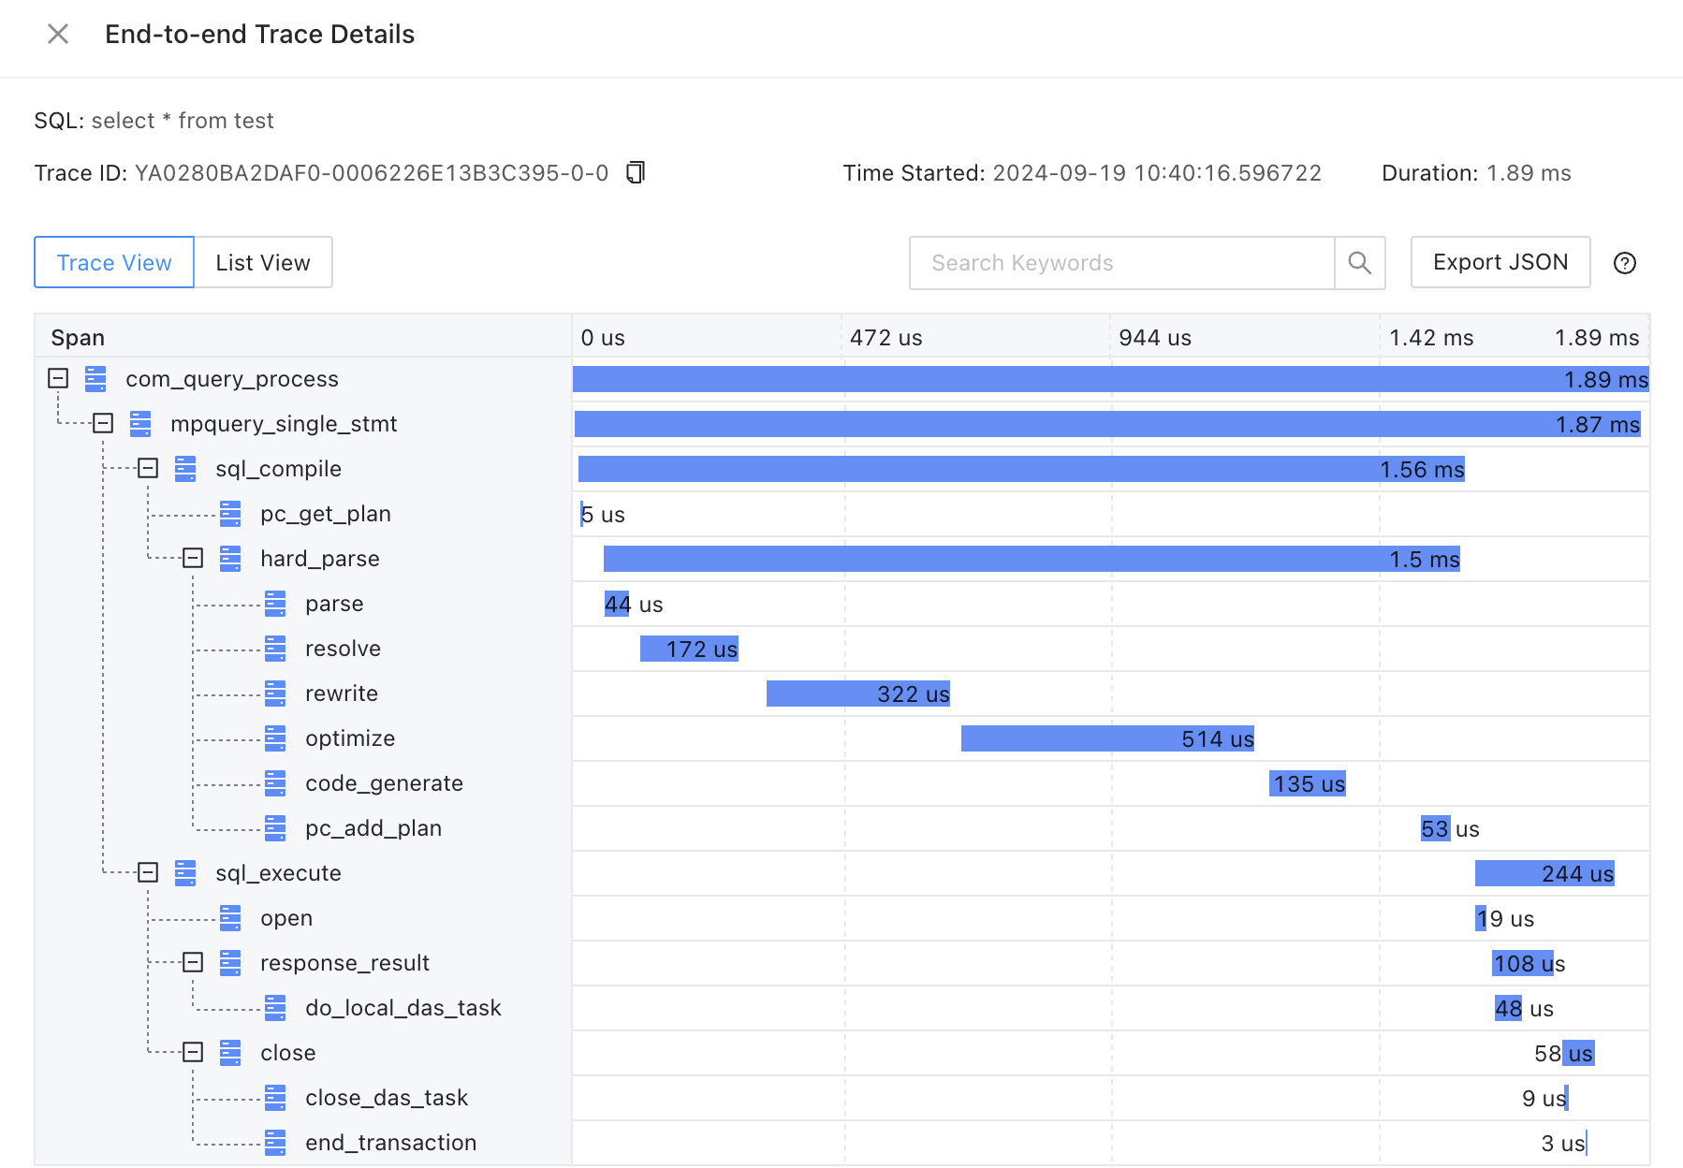Image resolution: width=1683 pixels, height=1168 pixels.
Task: Select the 172 us resolve bar
Action: point(689,649)
